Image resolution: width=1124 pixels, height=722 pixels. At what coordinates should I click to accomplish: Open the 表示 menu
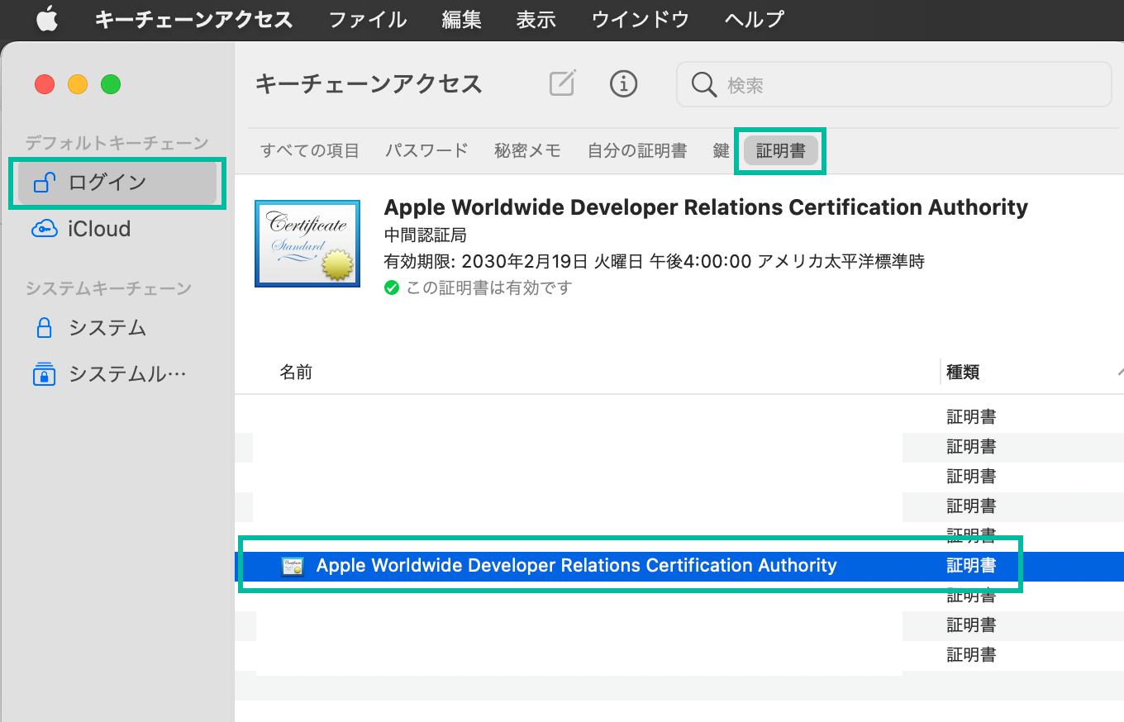coord(536,19)
